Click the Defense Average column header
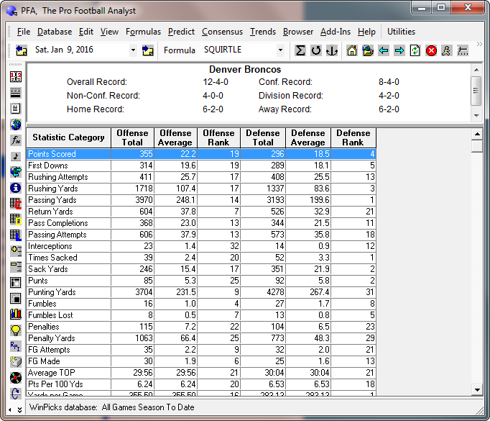Viewport: 490px width, 421px height. (308, 137)
